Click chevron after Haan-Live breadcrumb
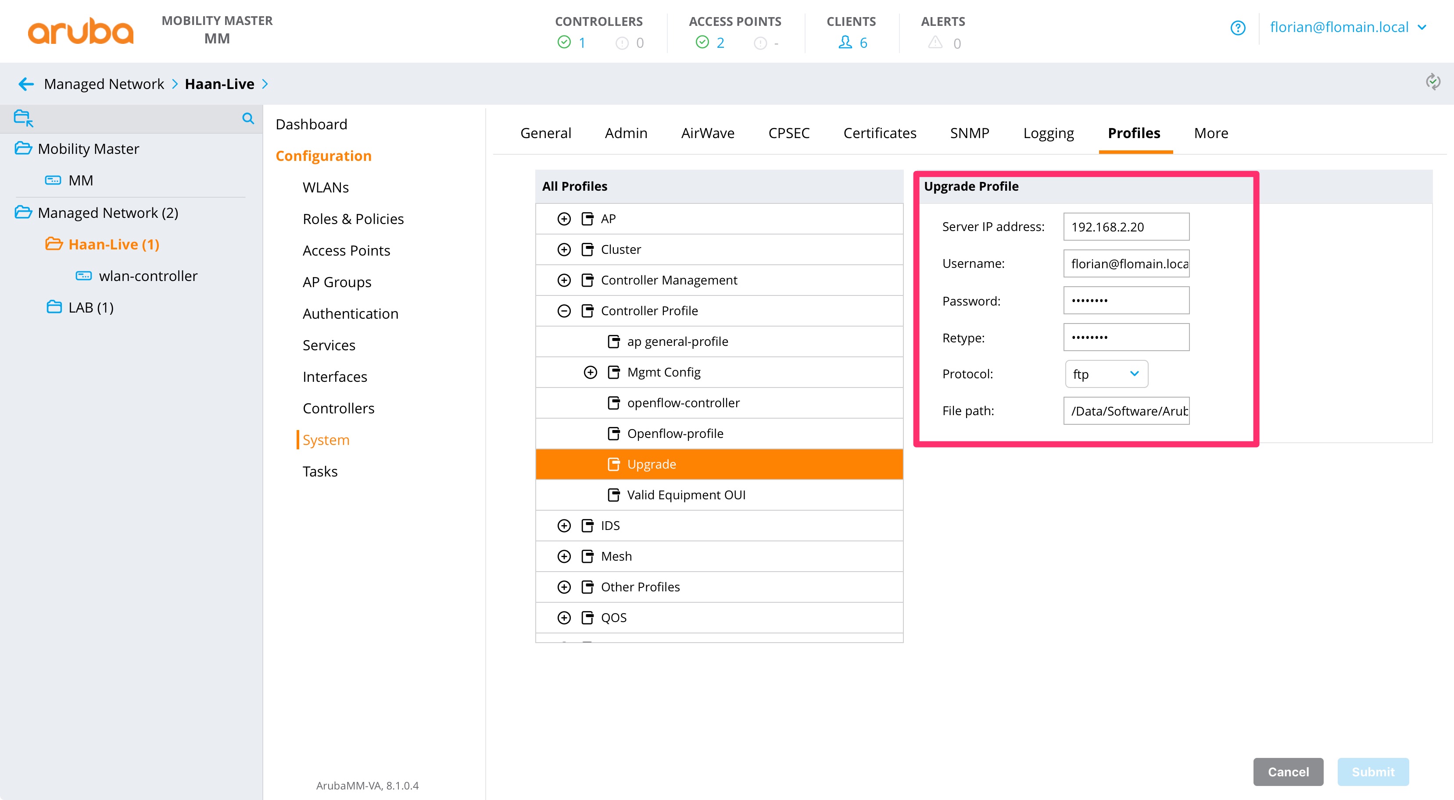1454x800 pixels. click(x=265, y=84)
